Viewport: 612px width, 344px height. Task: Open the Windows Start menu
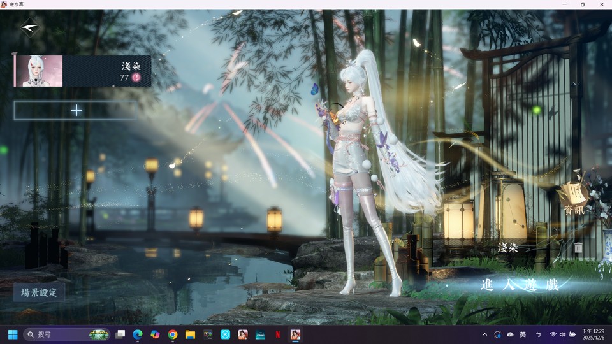pos(13,334)
